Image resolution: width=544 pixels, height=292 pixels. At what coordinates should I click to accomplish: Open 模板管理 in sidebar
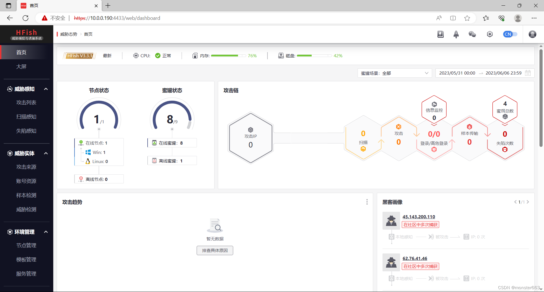coord(26,259)
